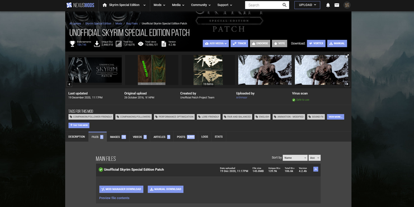
Task: Endorse this mod
Action: 260,44
